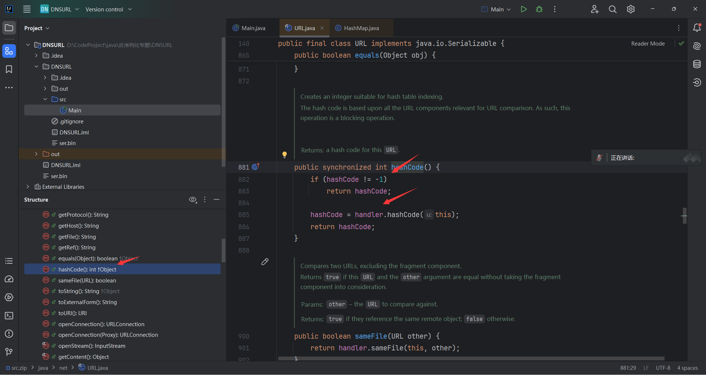The image size is (706, 375).
Task: Click the net breadcrumb
Action: coord(63,368)
